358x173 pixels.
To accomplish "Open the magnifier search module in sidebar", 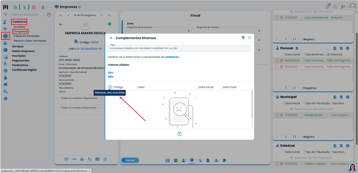I will [5, 92].
